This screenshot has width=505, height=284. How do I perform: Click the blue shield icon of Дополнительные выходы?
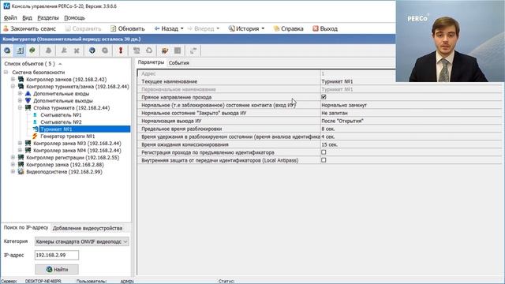click(28, 100)
